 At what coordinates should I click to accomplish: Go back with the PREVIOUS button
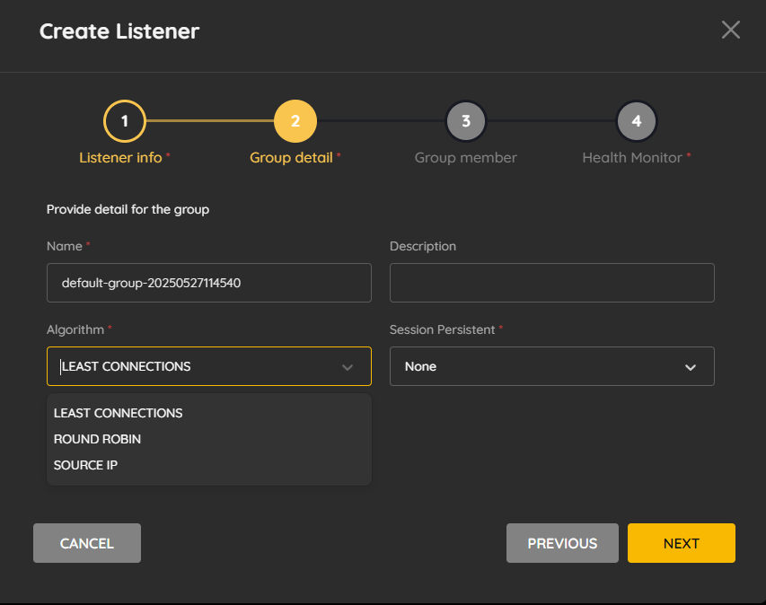pos(562,543)
